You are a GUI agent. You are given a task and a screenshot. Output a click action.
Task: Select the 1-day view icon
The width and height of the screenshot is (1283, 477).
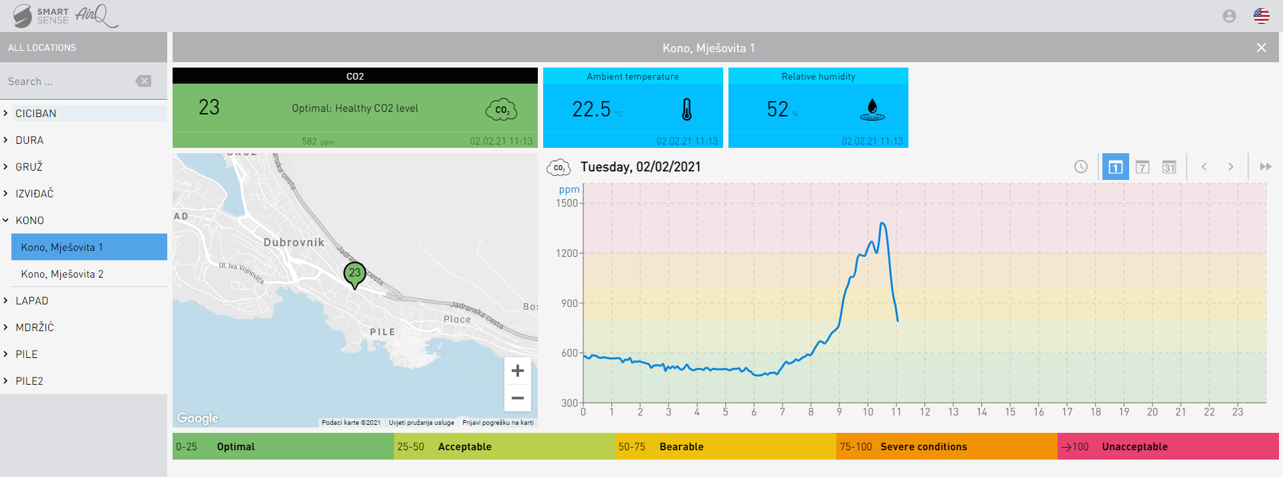pyautogui.click(x=1115, y=167)
